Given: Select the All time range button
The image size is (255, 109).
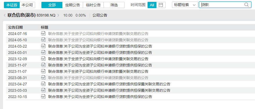Looking at the screenshot, I should coord(152,5).
